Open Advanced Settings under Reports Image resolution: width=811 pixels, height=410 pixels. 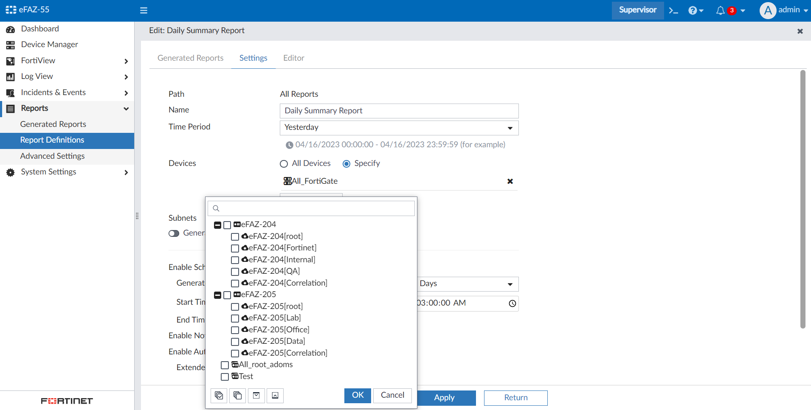click(x=52, y=156)
